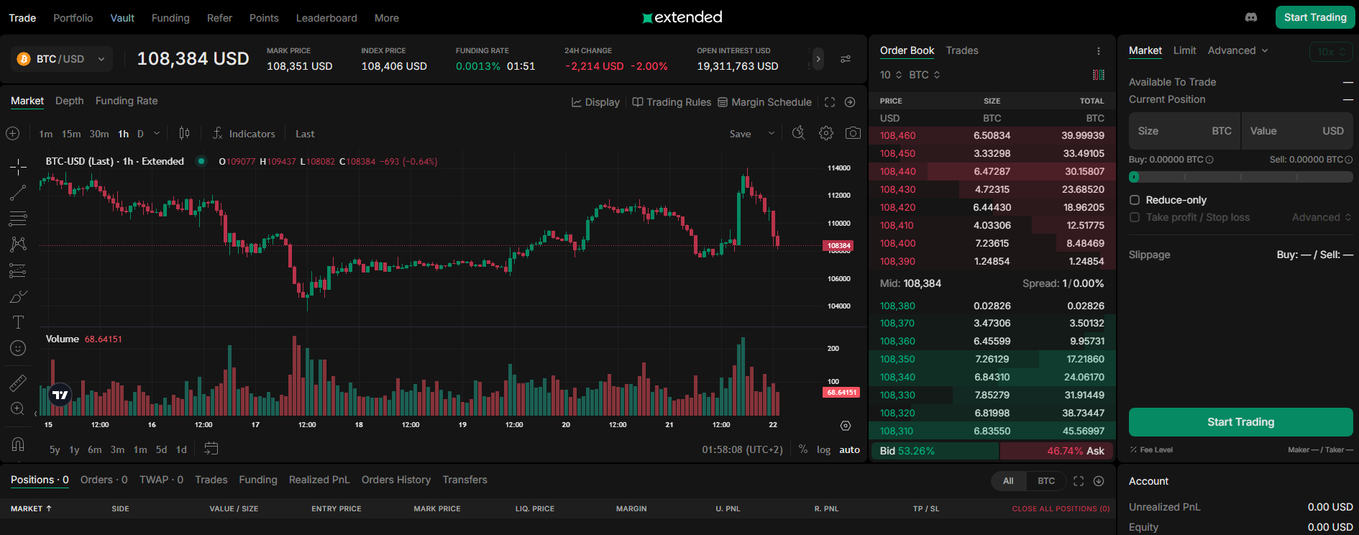Open the Vault menu item
The width and height of the screenshot is (1359, 535).
(x=122, y=18)
